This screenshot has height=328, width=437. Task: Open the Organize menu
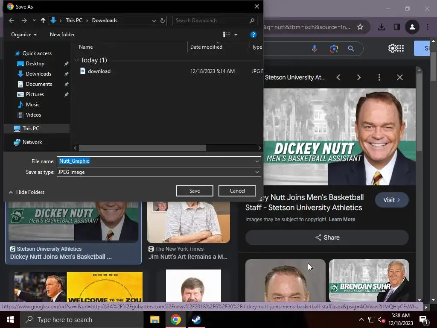[x=24, y=35]
